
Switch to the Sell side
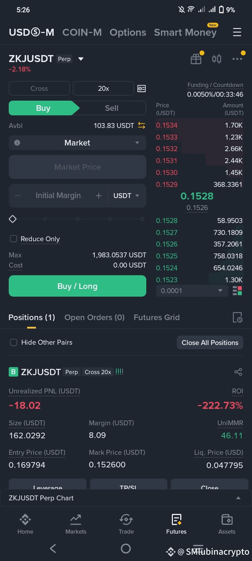click(112, 108)
